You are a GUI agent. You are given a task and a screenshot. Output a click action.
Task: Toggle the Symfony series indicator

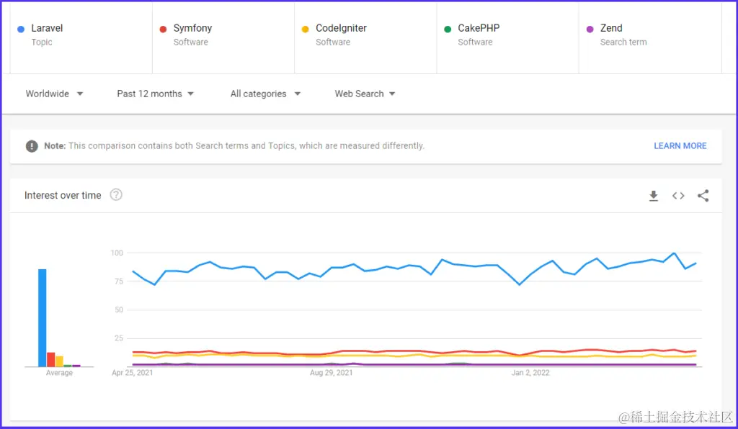click(x=164, y=28)
